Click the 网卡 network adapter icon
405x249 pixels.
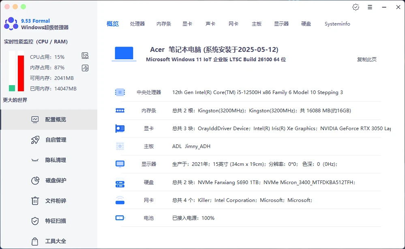120,200
